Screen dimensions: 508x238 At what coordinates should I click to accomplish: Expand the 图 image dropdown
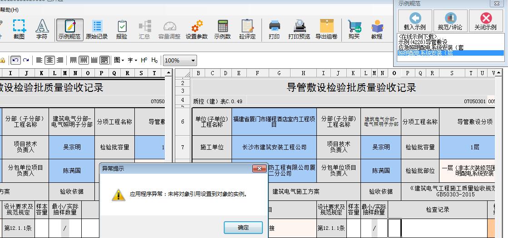[119, 60]
